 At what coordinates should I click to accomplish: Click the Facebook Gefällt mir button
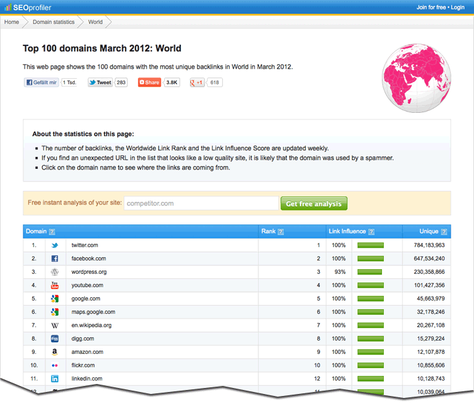41,82
